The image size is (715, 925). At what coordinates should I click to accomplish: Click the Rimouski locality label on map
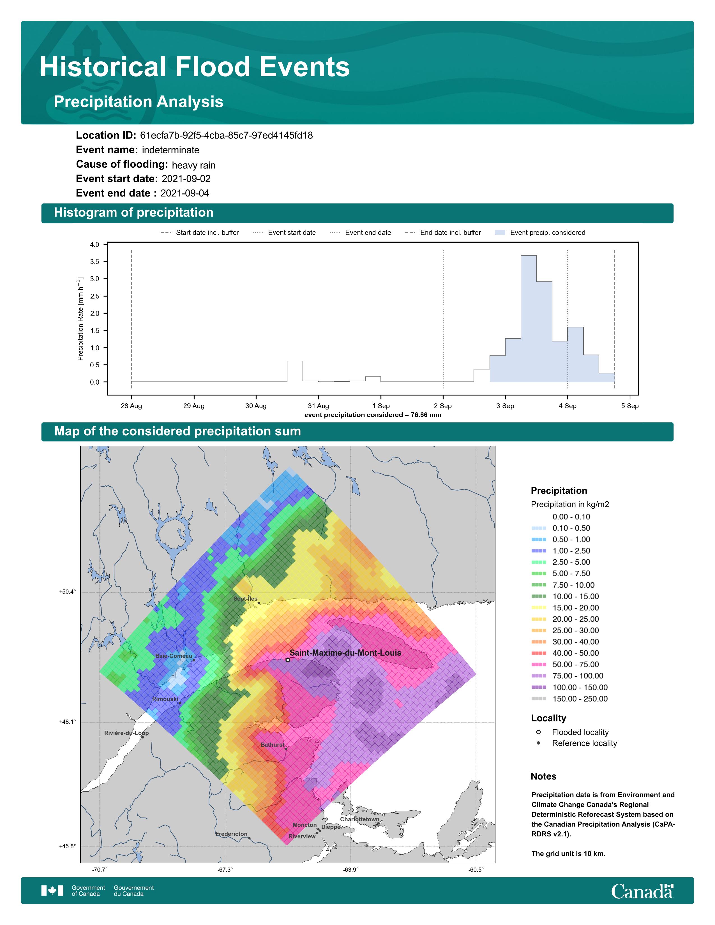[165, 699]
